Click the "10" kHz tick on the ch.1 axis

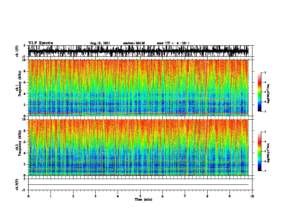click(24, 60)
